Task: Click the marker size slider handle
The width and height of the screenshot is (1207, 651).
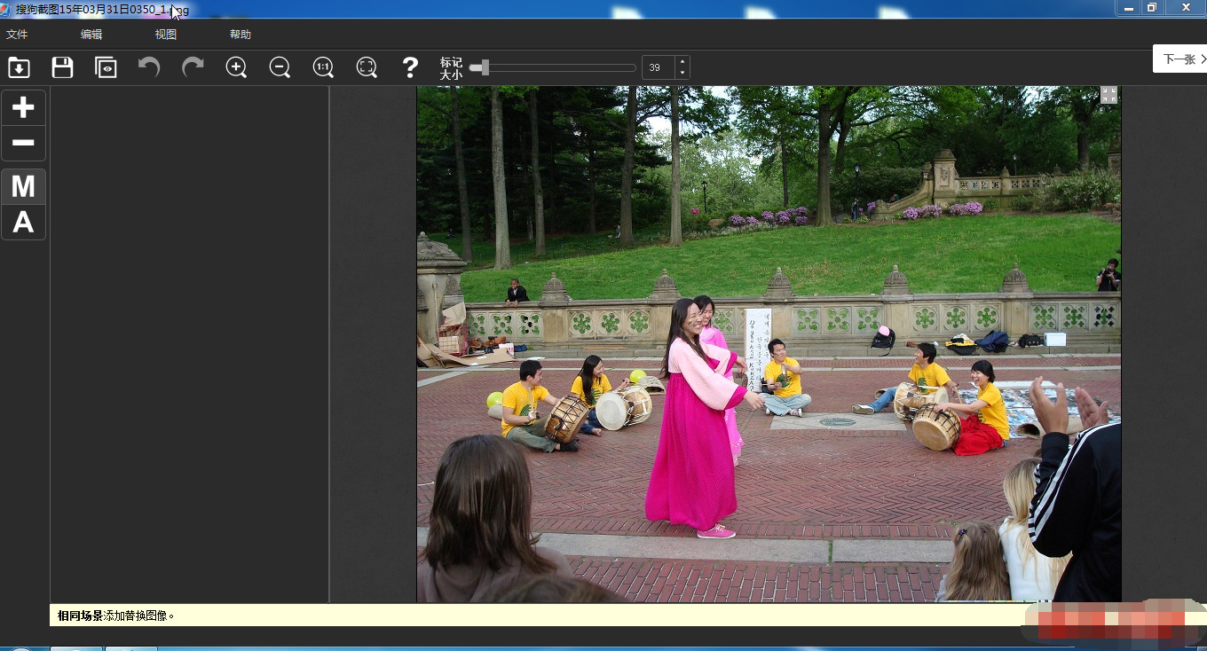Action: (484, 67)
